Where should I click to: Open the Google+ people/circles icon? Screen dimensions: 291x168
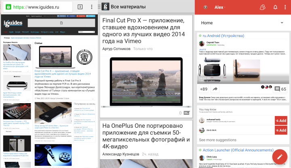tap(262, 7)
